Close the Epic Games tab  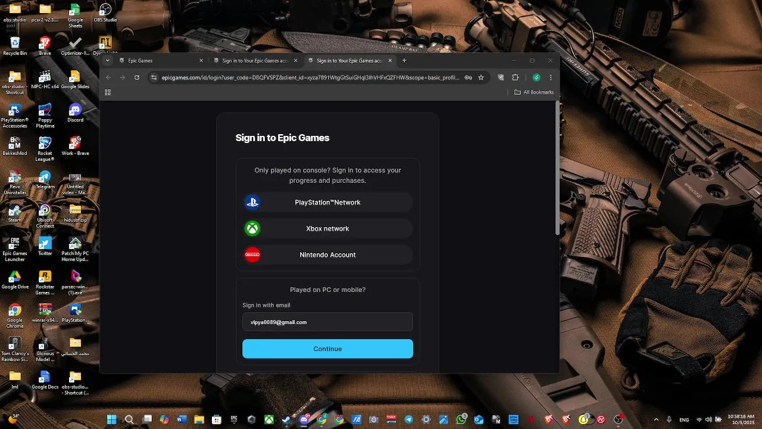pyautogui.click(x=201, y=61)
